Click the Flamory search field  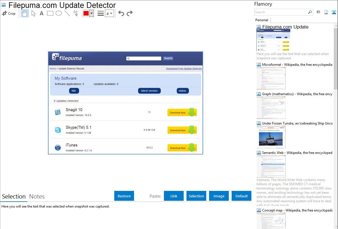point(281,12)
